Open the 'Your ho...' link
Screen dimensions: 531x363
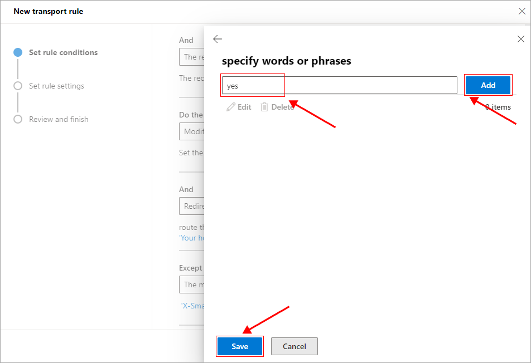pyautogui.click(x=191, y=238)
